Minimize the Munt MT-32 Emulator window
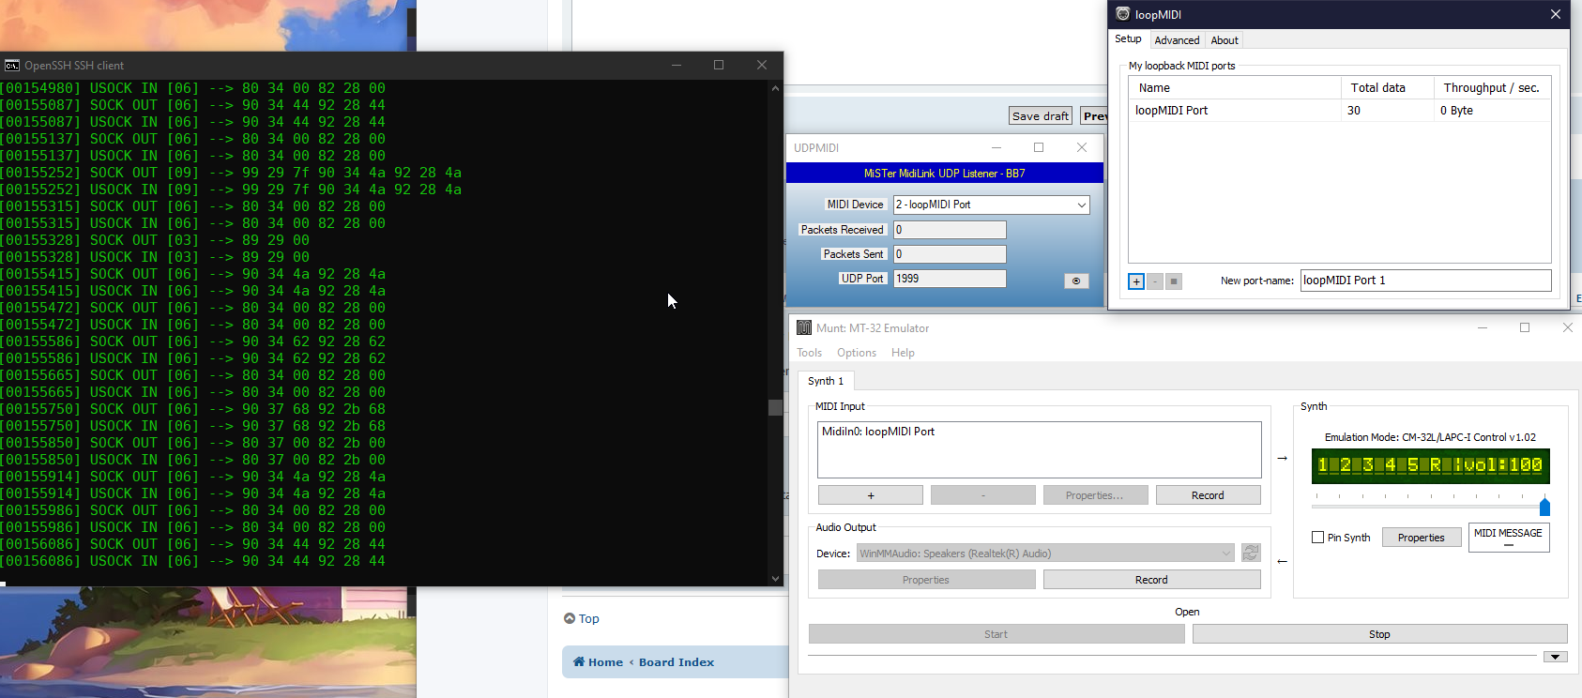 pyautogui.click(x=1483, y=327)
